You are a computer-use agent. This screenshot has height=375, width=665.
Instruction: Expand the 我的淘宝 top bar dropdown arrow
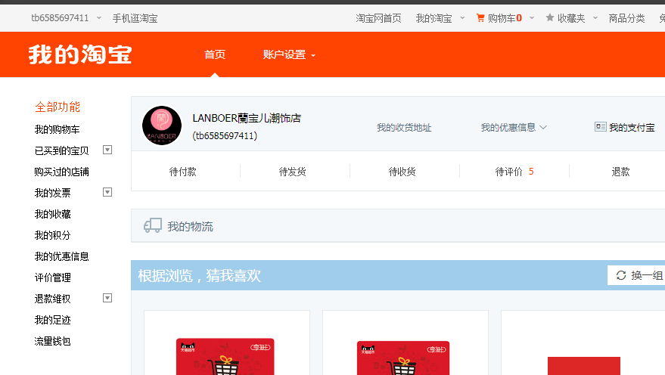pyautogui.click(x=462, y=18)
